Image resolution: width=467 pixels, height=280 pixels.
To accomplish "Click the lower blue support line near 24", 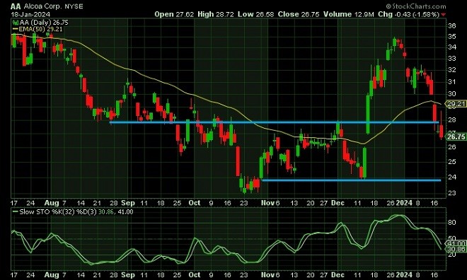I will click(x=351, y=180).
